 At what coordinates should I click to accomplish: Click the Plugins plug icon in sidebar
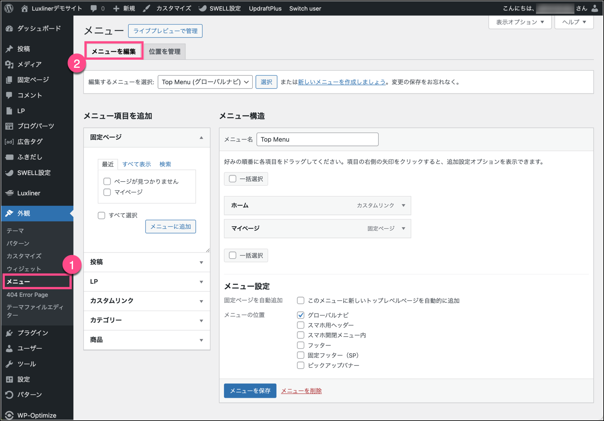[9, 333]
